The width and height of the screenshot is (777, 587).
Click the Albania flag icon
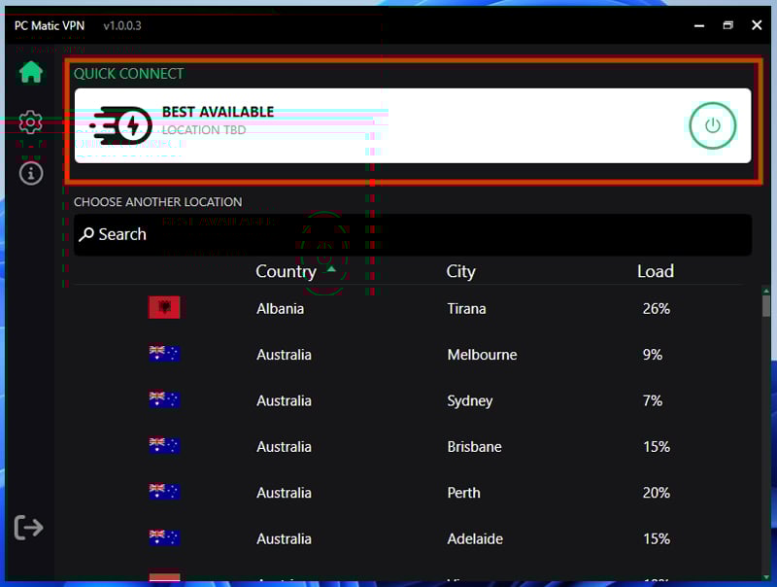(x=164, y=308)
